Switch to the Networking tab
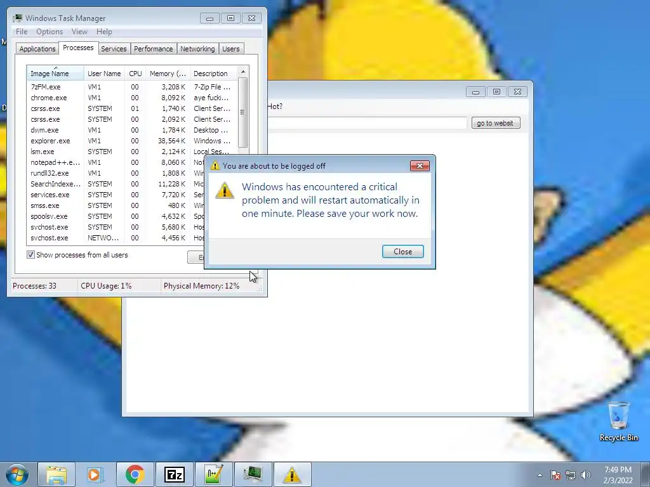This screenshot has width=650, height=487. click(197, 49)
